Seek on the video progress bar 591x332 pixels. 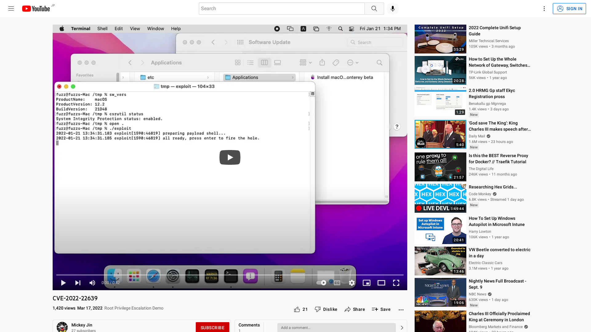click(x=230, y=275)
